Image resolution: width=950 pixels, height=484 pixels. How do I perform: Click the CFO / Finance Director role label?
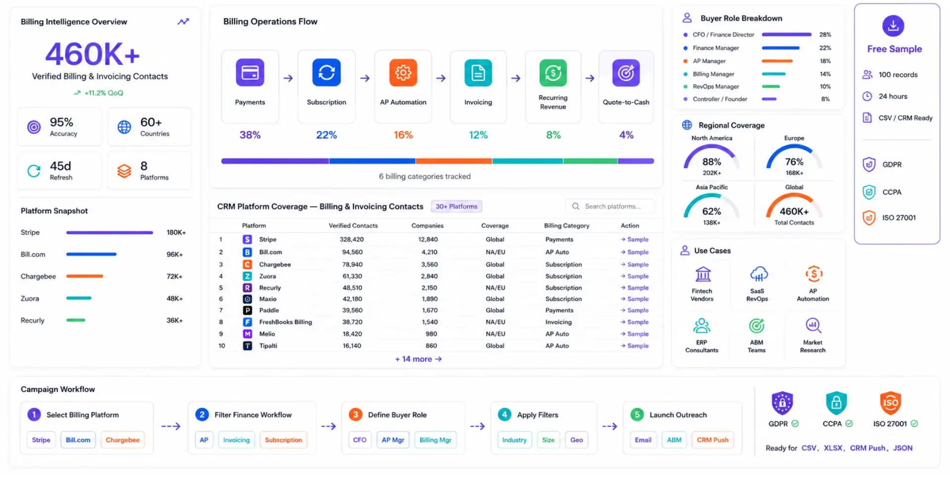point(723,35)
